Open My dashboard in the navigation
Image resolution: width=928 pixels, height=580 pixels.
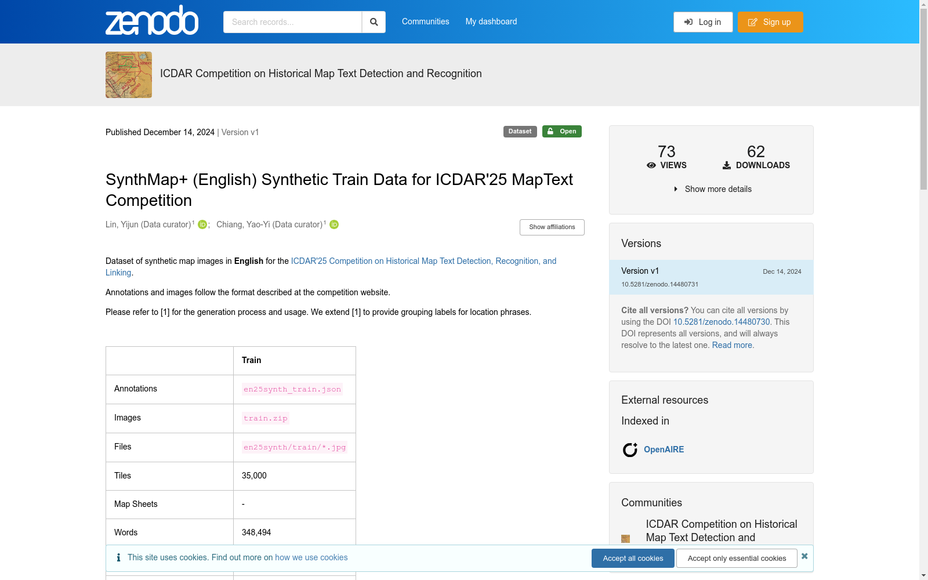tap(491, 21)
